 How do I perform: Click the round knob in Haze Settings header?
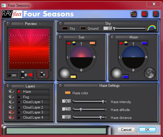pos(61,86)
